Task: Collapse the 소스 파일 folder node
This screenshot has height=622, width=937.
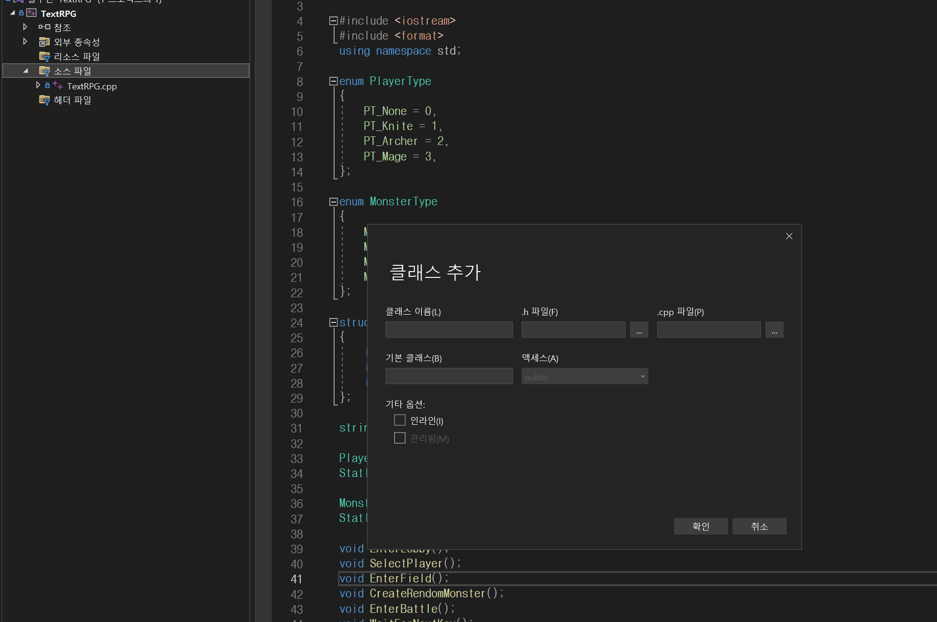Action: pyautogui.click(x=25, y=71)
